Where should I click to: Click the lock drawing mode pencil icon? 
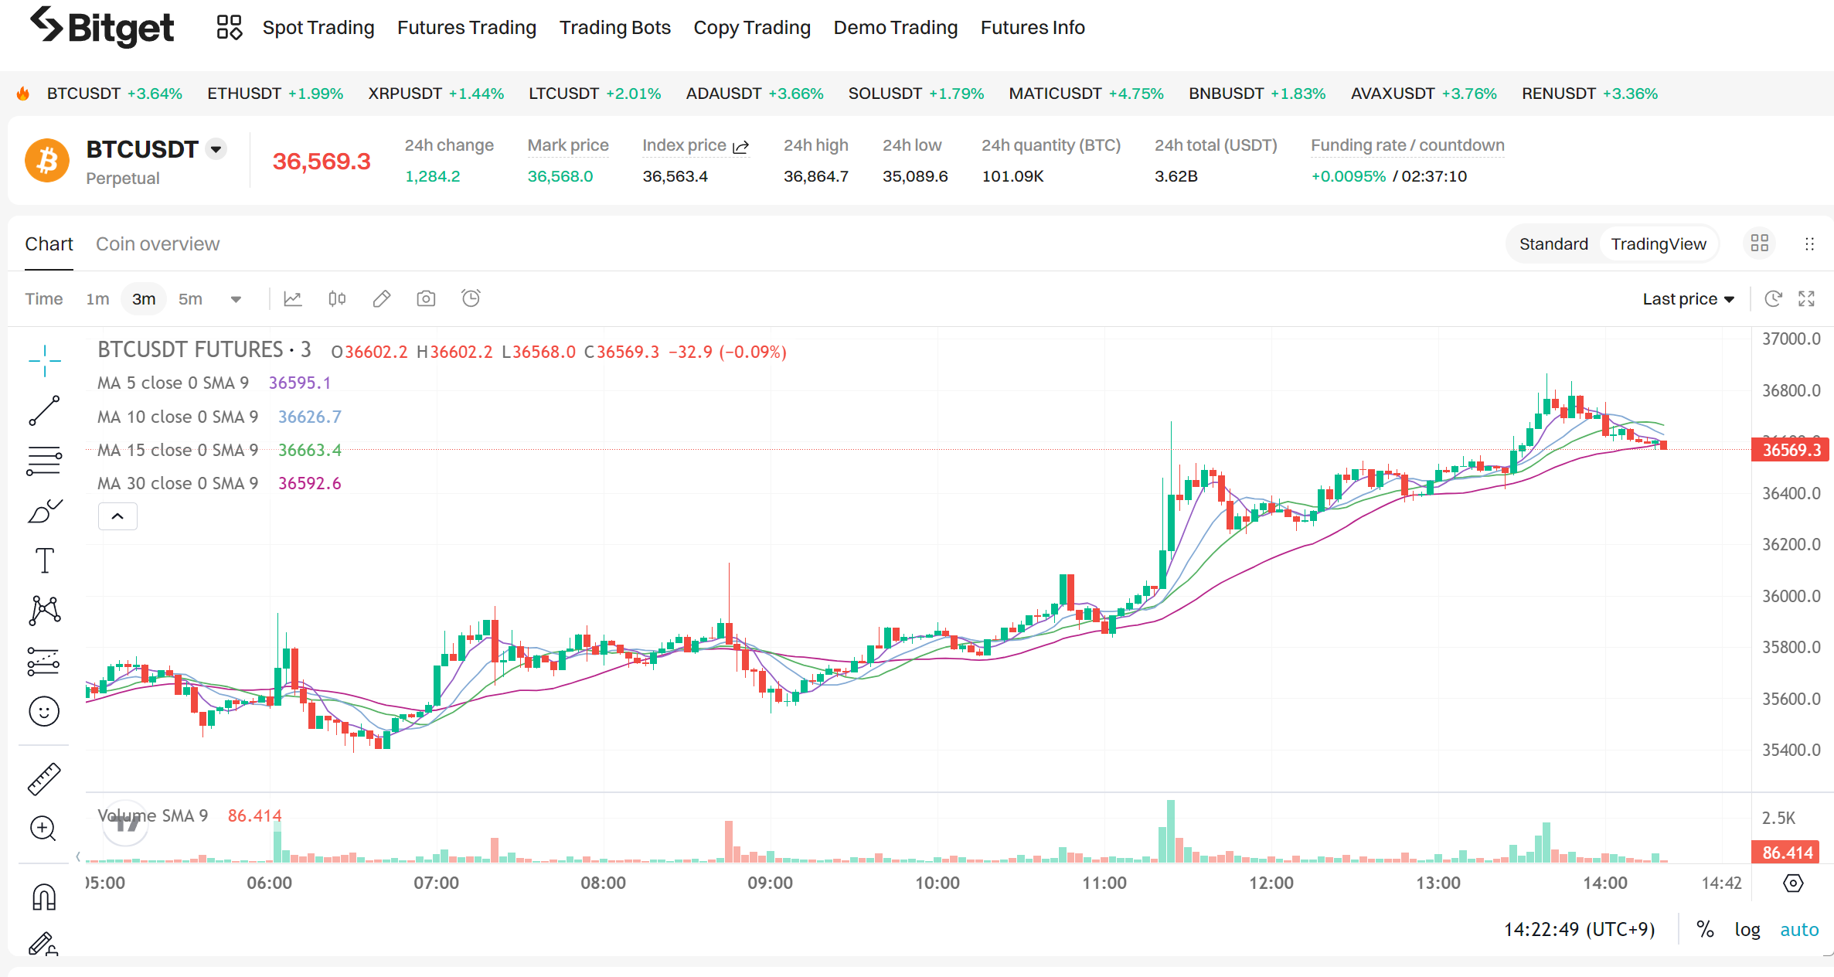[43, 944]
